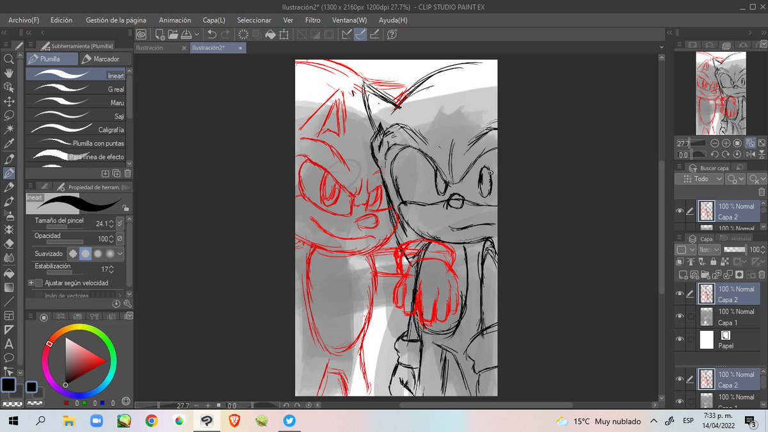
Task: Open blending mode dropdown in Layer panel
Action: pyautogui.click(x=709, y=249)
